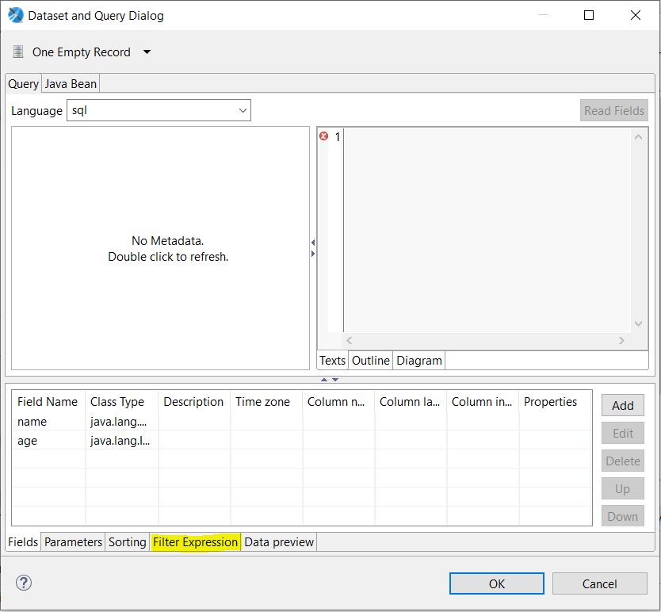Click the Read Fields button
Viewport: 661px width, 612px height.
[x=614, y=110]
